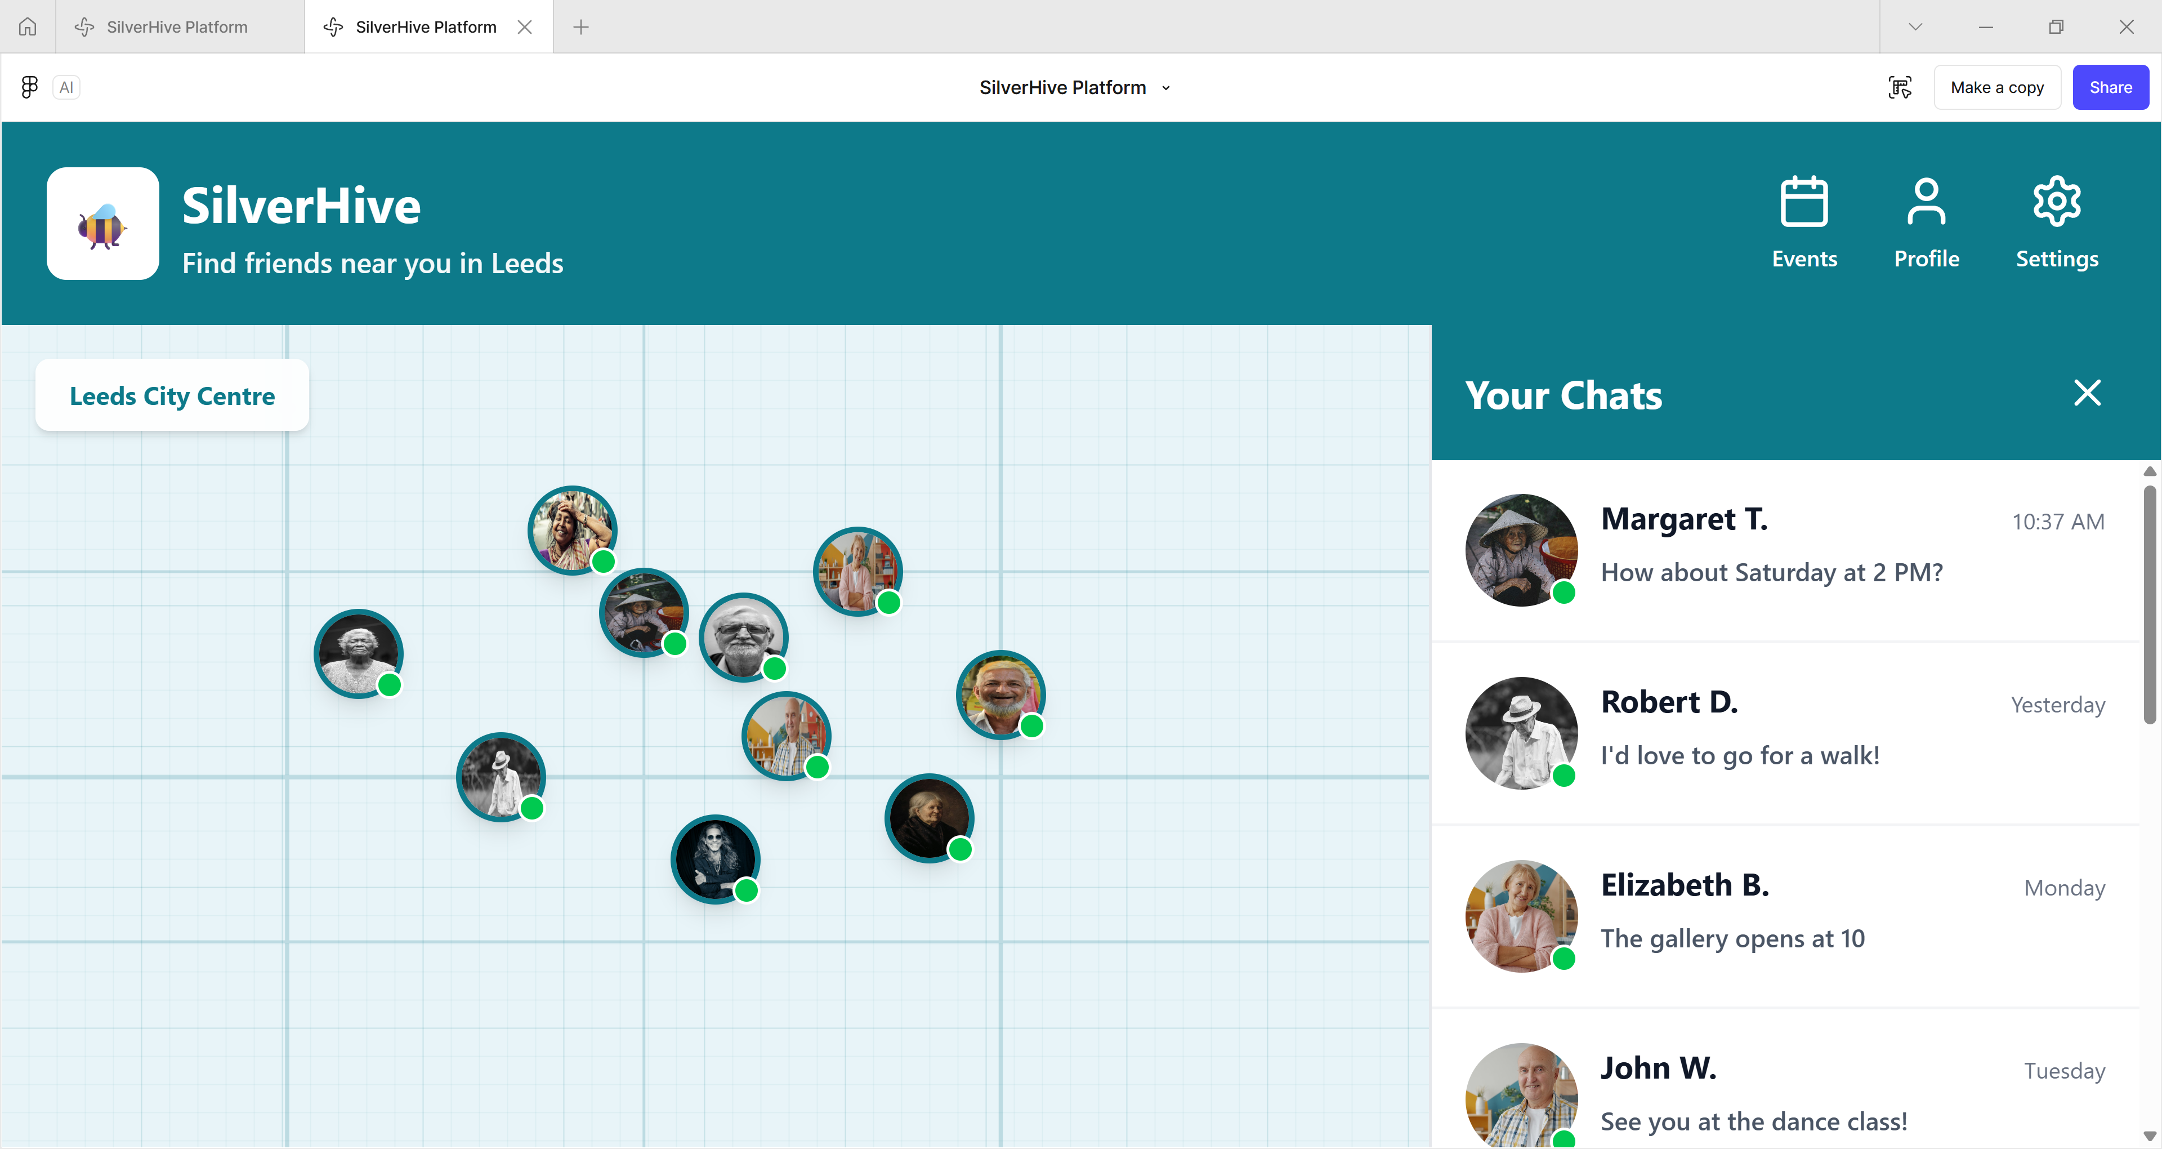Click the Your Chats heading
Viewport: 2162px width, 1149px height.
tap(1564, 395)
